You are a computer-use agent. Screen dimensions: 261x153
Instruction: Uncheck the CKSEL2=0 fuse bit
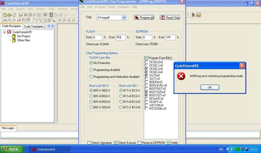click(146, 69)
